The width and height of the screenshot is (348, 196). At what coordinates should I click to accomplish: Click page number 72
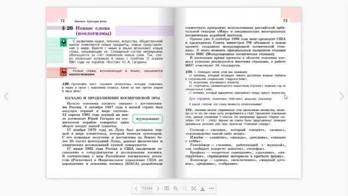point(63,21)
